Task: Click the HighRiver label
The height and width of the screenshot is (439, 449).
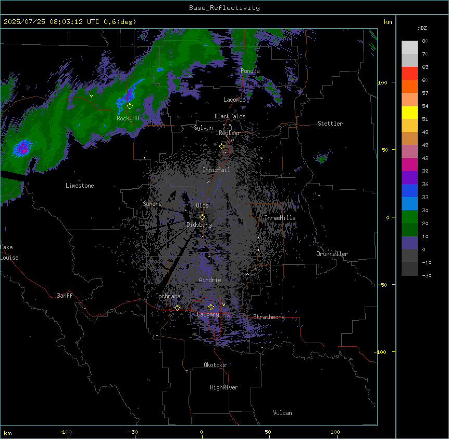Action: (x=224, y=387)
